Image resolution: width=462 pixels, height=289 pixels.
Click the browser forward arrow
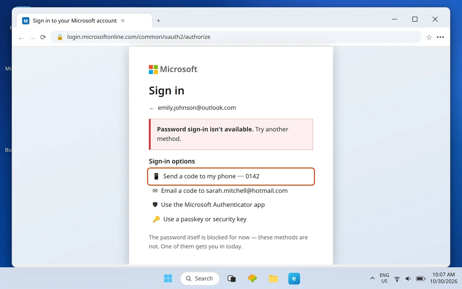(32, 37)
